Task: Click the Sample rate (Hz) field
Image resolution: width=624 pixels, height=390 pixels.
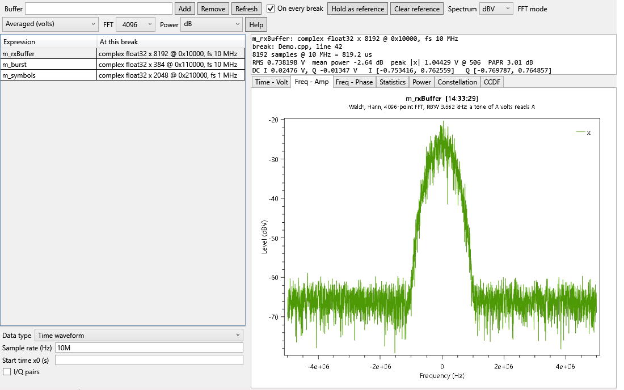Action: coord(149,348)
